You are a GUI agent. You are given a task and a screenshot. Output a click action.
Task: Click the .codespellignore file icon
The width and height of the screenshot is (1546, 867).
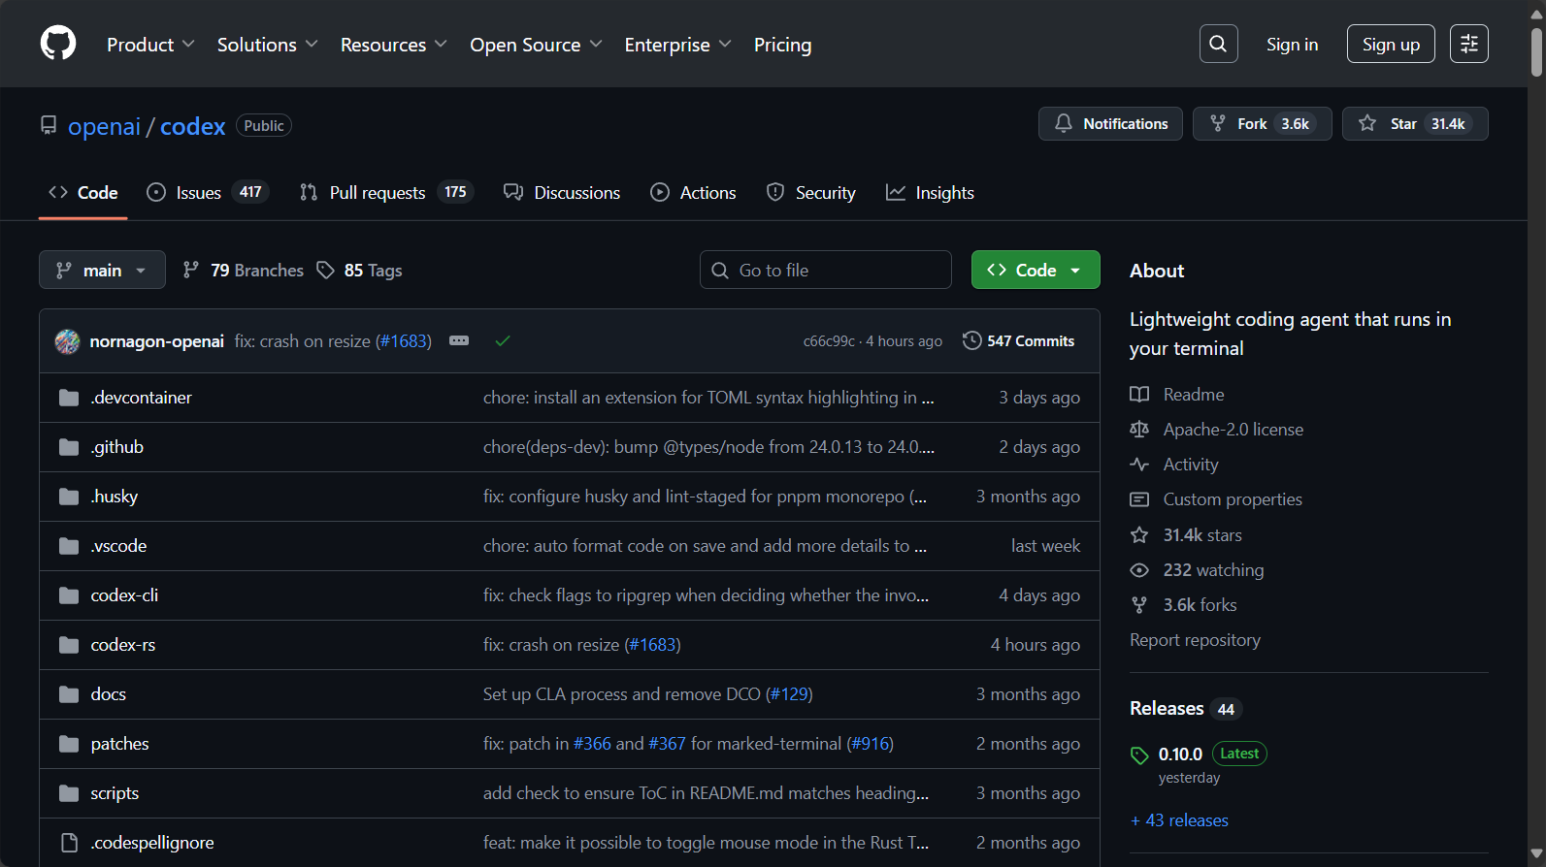tap(69, 843)
